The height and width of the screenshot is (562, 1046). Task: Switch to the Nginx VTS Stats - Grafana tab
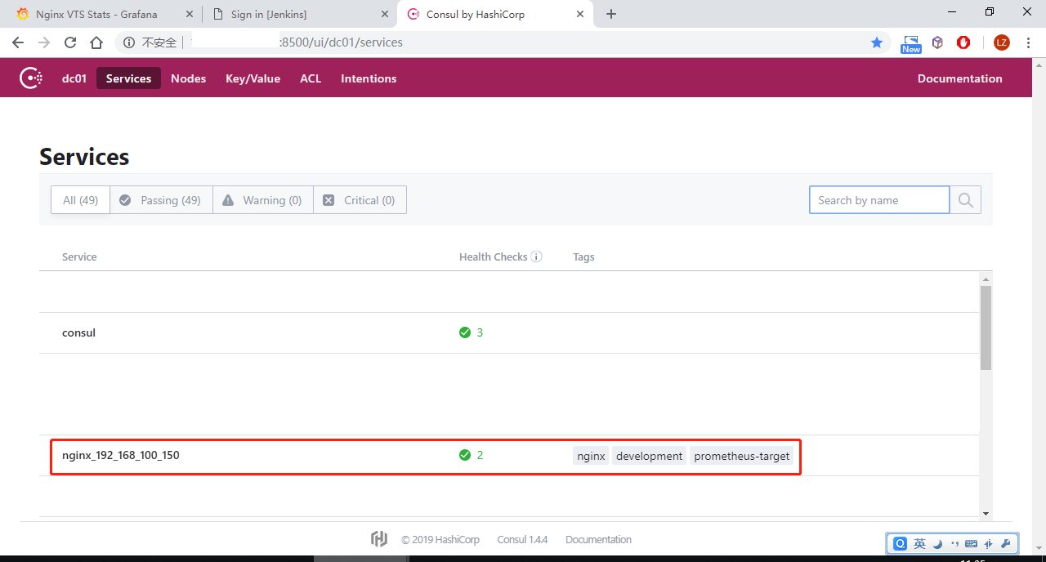(96, 14)
